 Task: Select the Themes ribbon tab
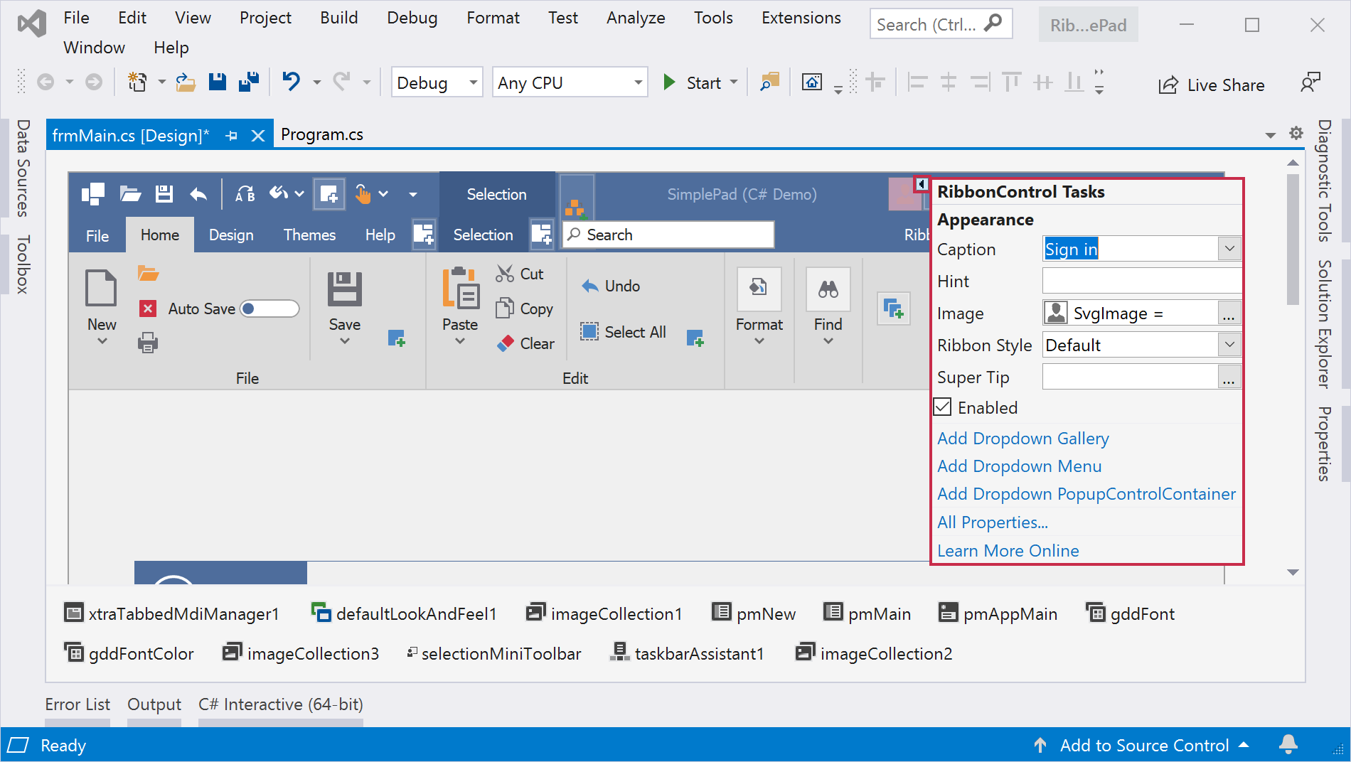pos(309,235)
